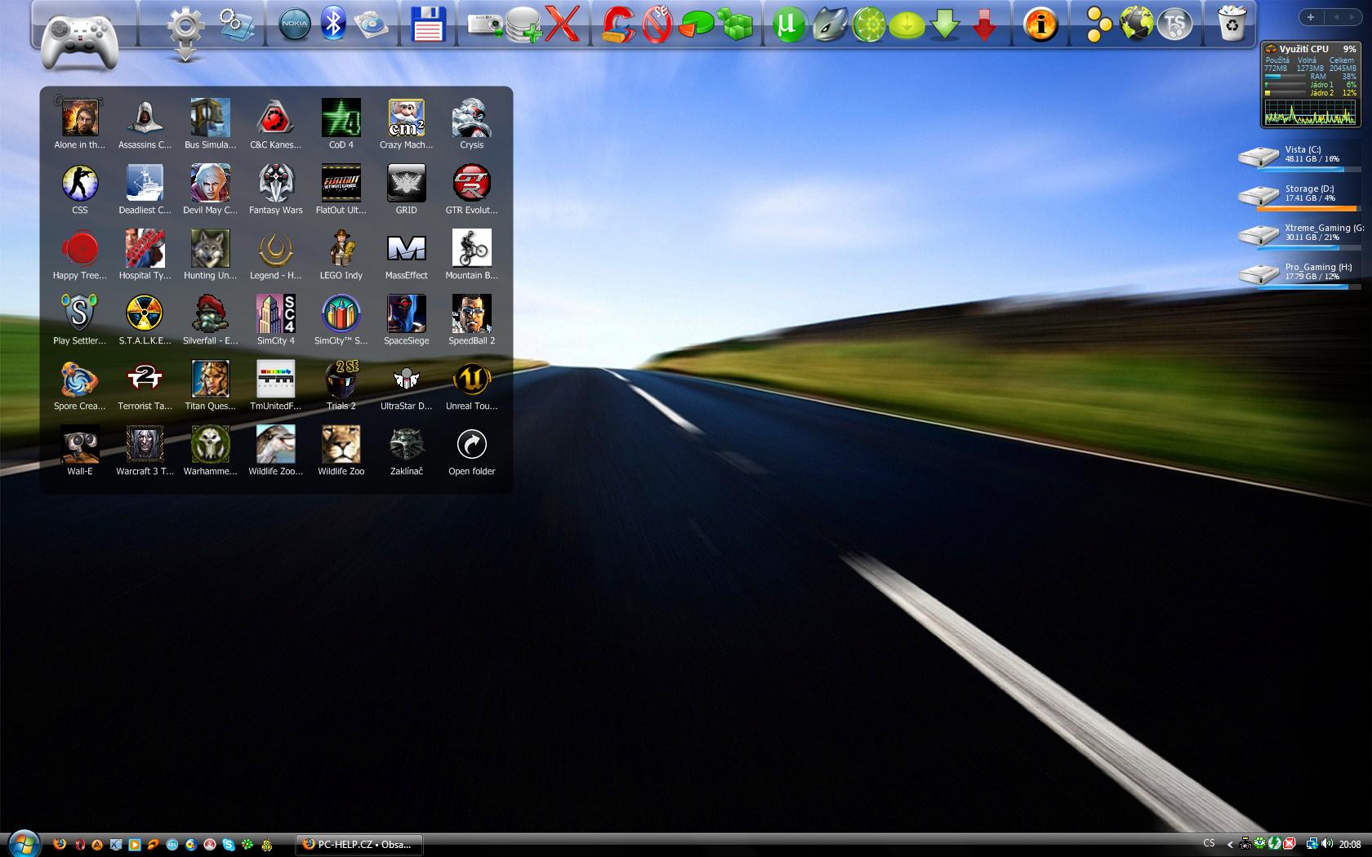
Task: Launch MassEffect shortcut
Action: click(x=406, y=250)
